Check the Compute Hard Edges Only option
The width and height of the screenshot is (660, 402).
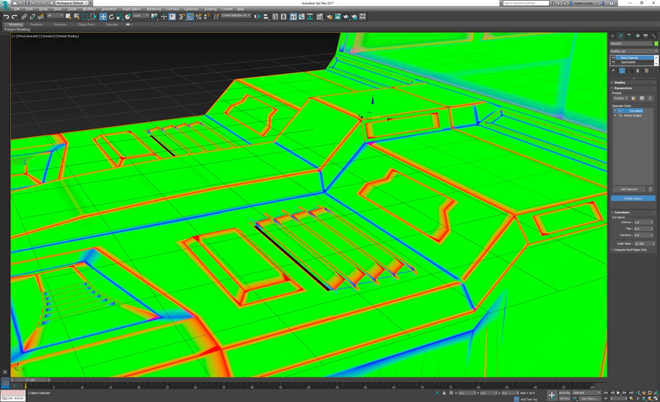tap(613, 249)
